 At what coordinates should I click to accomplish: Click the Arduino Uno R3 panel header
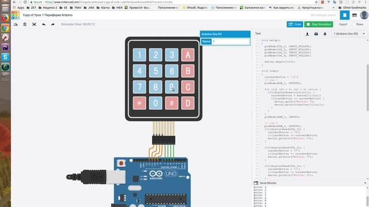[225, 34]
